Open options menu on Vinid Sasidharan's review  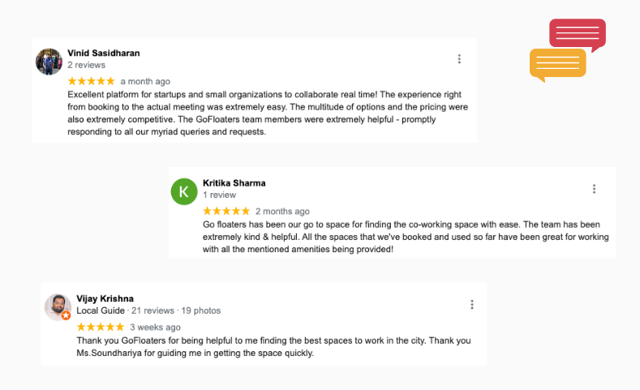coord(459,59)
